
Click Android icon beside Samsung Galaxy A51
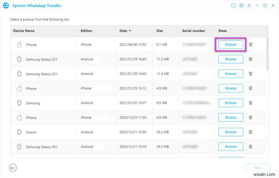click(19, 147)
